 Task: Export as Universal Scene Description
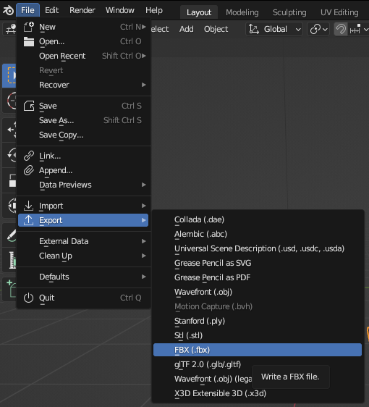(258, 248)
